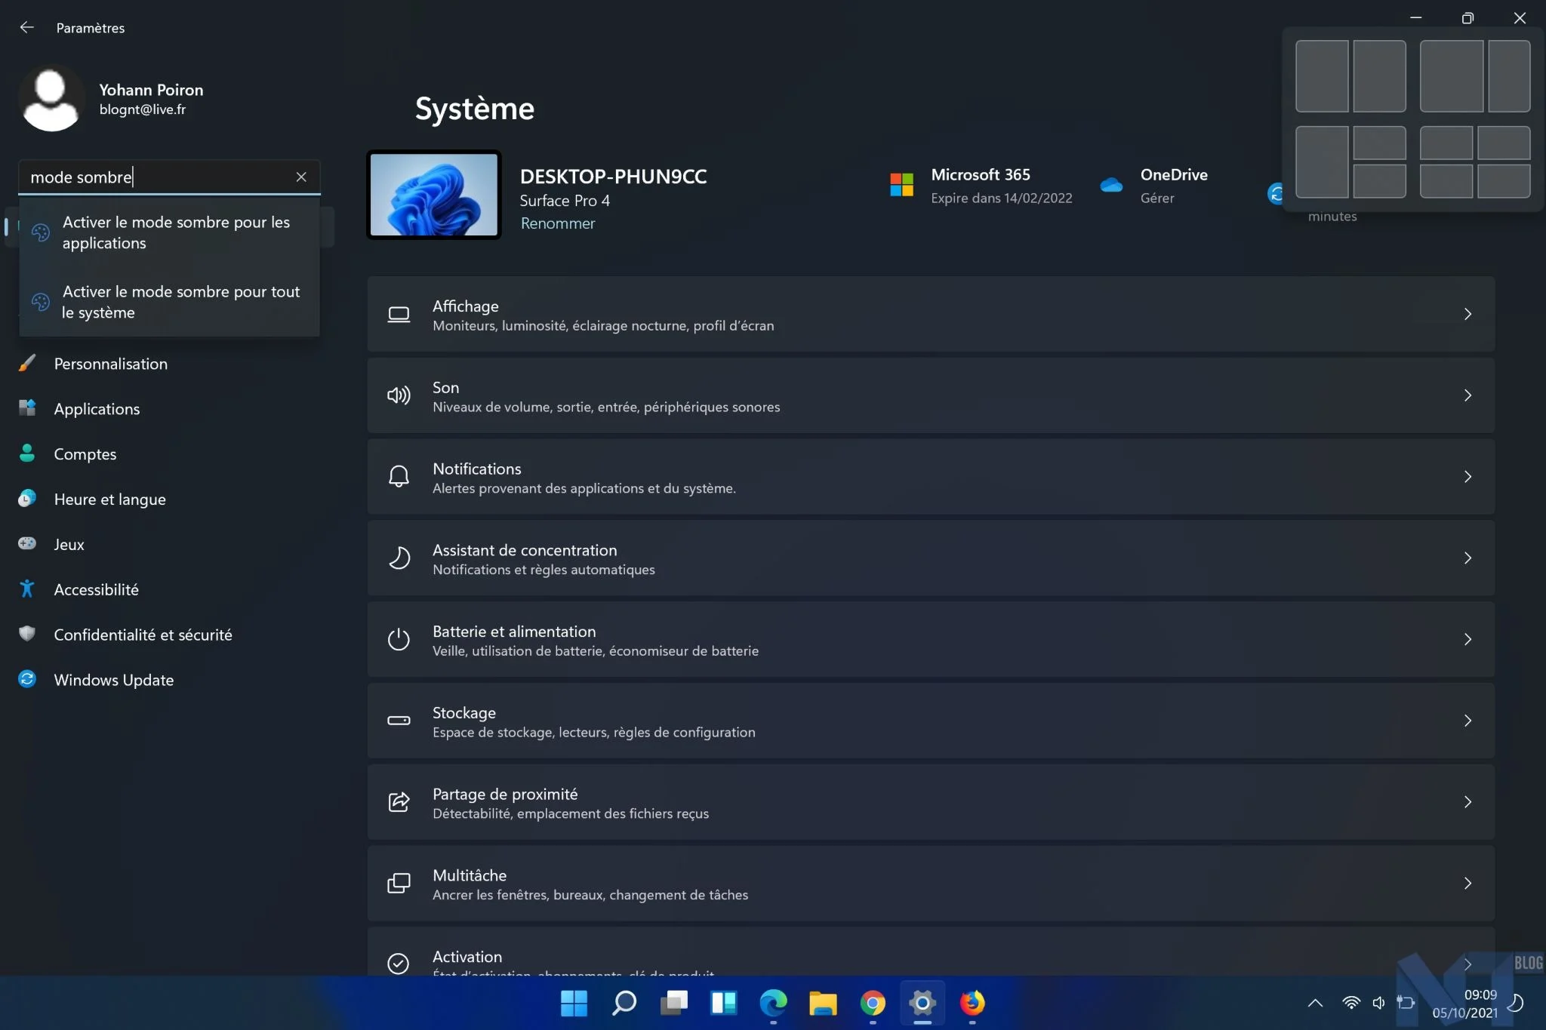Clear the search box with the X
1546x1030 pixels.
coord(301,177)
